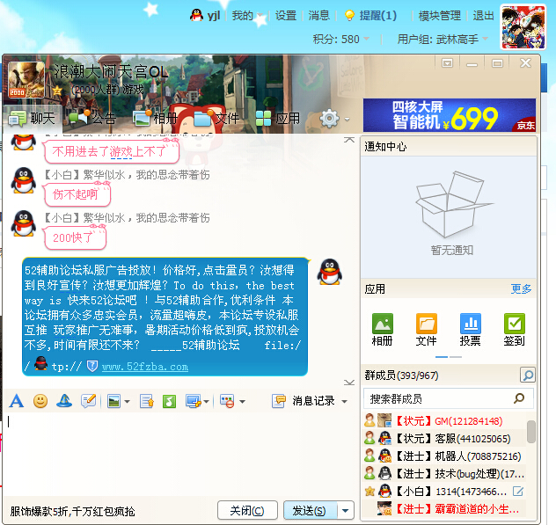Expand the 积分: 580 dropdown
556x525 pixels.
pyautogui.click(x=367, y=39)
